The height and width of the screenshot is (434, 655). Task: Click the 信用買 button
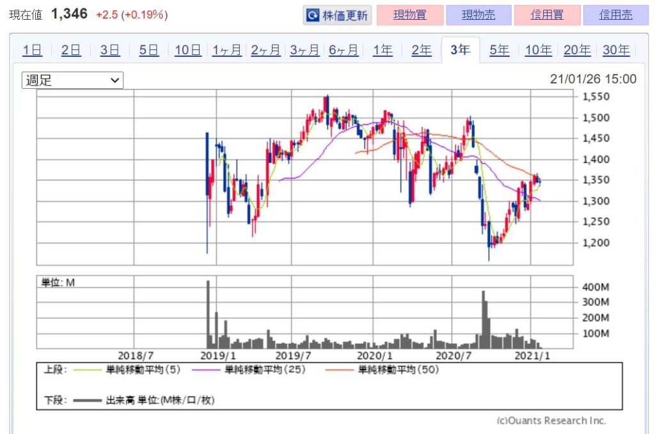tap(547, 15)
